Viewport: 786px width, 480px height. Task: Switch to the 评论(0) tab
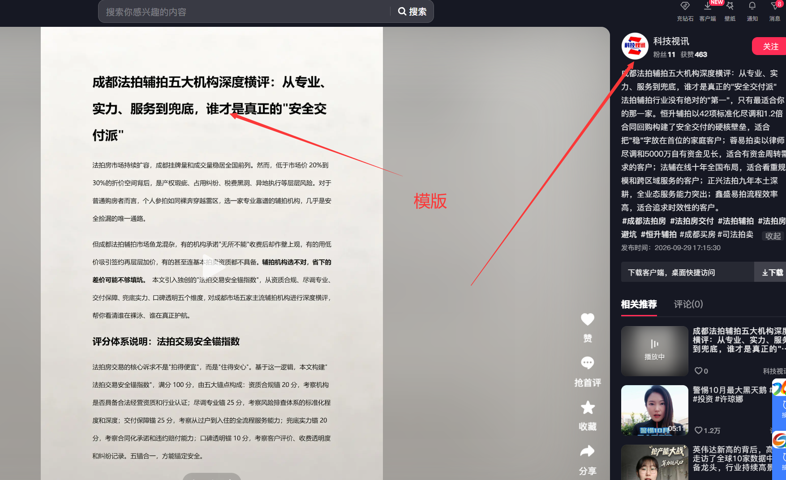(x=688, y=305)
